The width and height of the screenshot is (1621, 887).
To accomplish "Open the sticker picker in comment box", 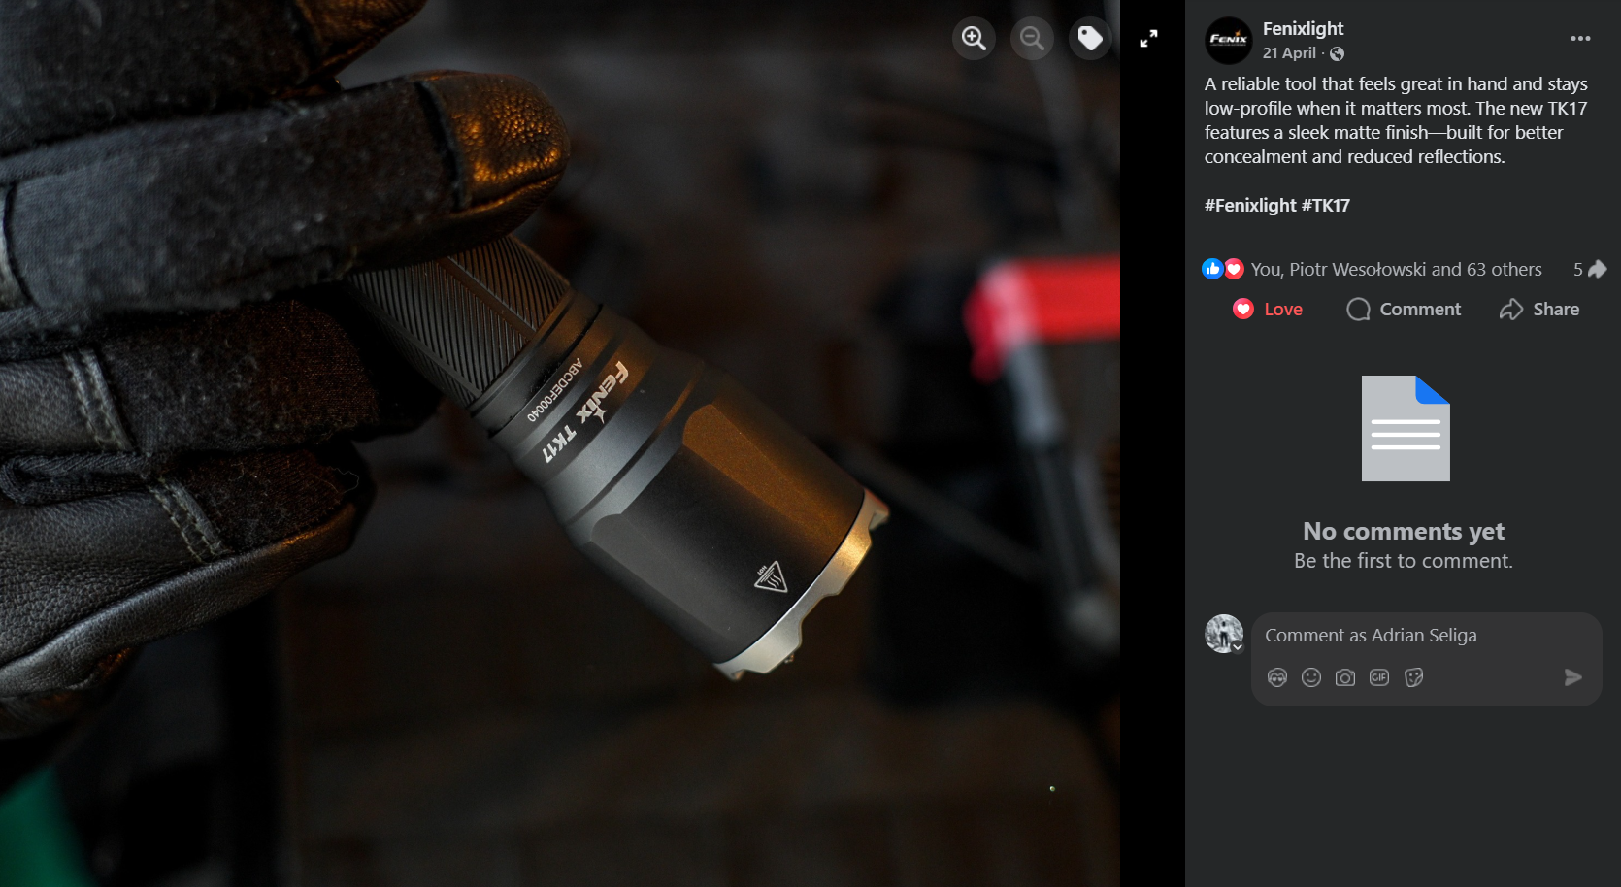I will click(x=1413, y=677).
